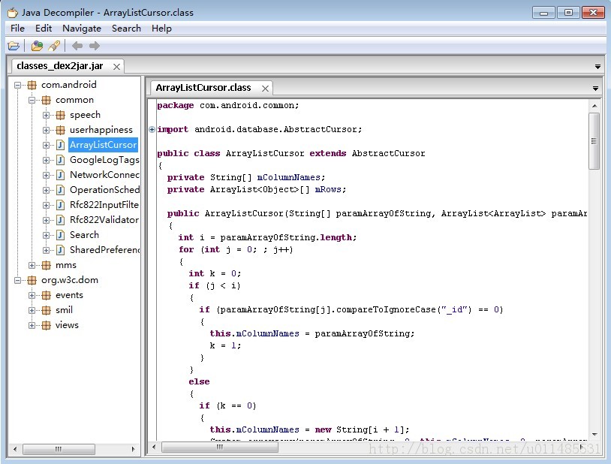Click the OperationSched class file icon

(60, 190)
